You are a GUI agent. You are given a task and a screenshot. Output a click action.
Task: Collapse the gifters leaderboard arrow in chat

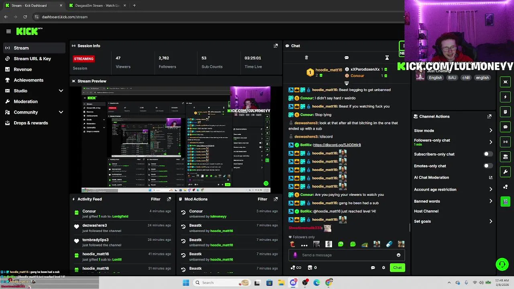(347, 83)
